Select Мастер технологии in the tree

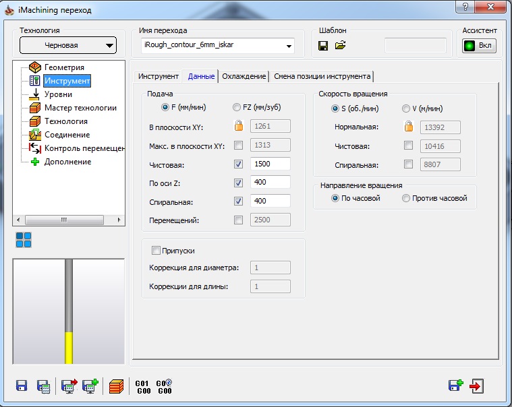pos(80,108)
